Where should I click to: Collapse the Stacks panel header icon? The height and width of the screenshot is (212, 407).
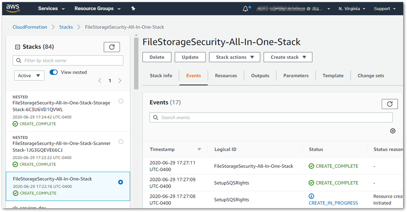click(17, 47)
